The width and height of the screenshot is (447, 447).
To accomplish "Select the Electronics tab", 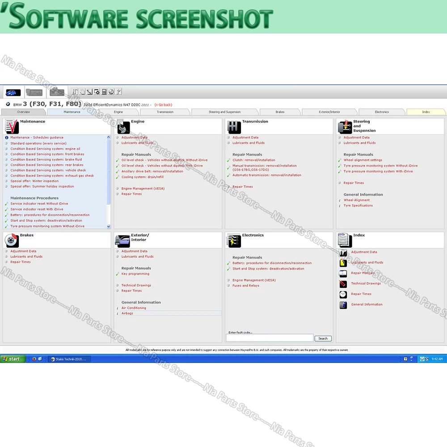I will tap(382, 112).
